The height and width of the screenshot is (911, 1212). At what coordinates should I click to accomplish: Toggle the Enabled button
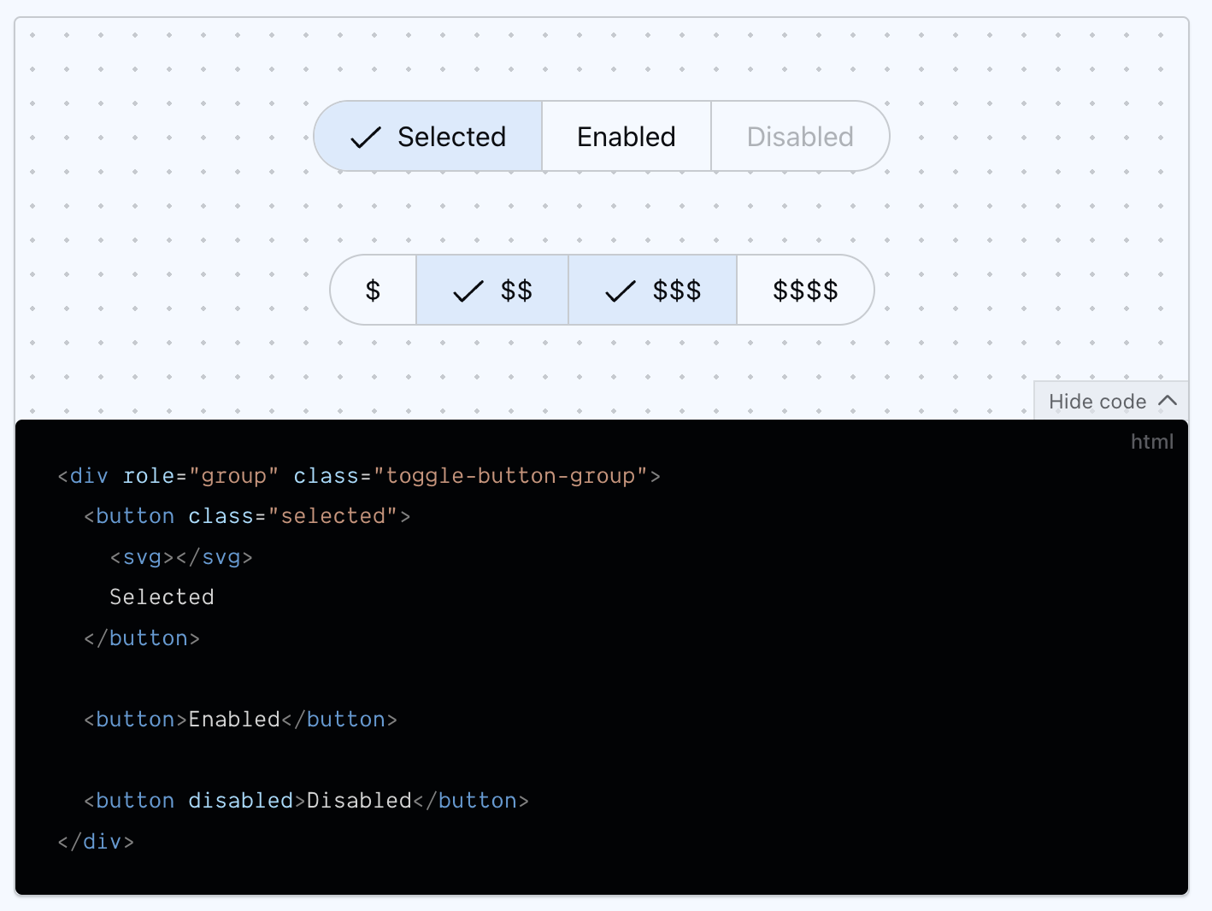pyautogui.click(x=626, y=137)
